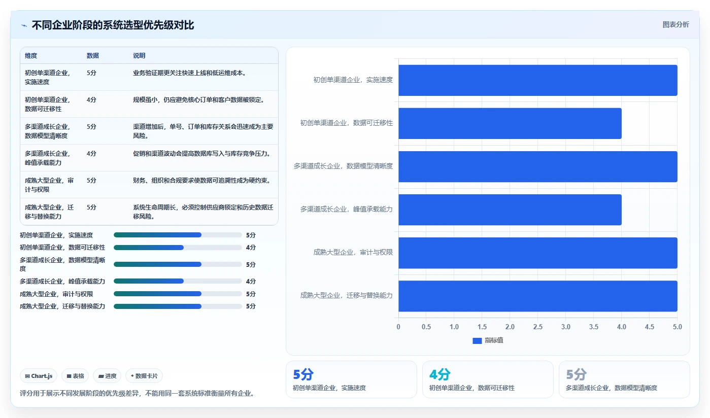Click table cell 促销和渠道波动会提高数据库写入与库存竞争压力。
710x418 pixels.
(203, 158)
